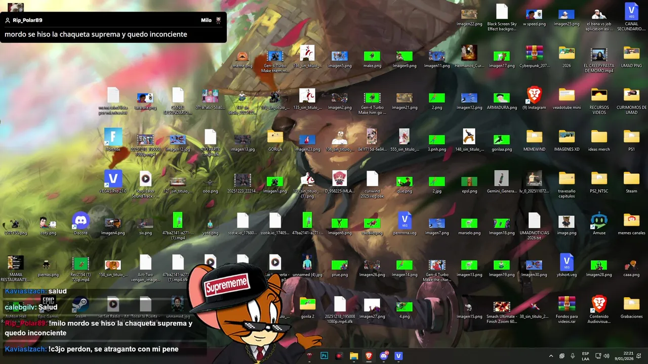Open the volume control tray icon
The width and height of the screenshot is (648, 364).
(606, 356)
